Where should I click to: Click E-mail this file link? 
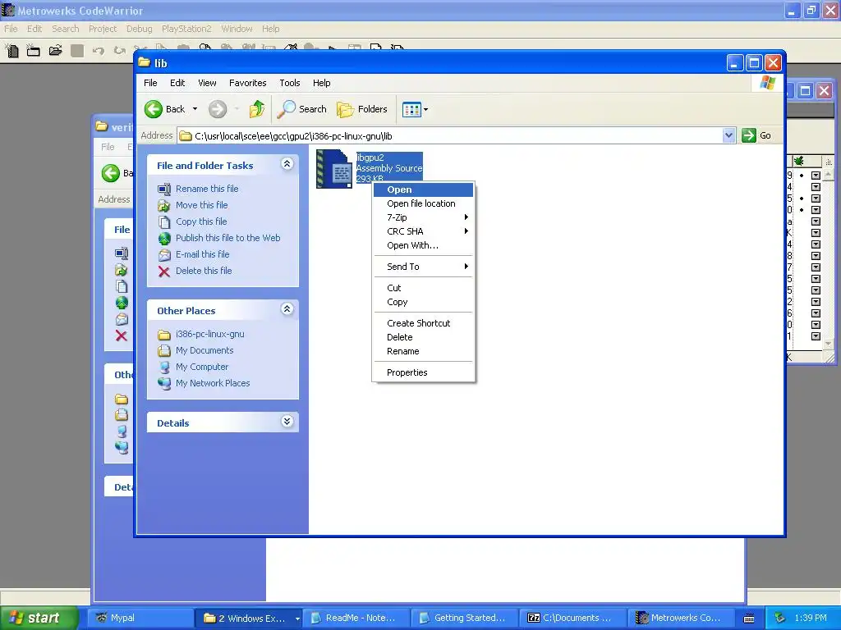tap(202, 254)
